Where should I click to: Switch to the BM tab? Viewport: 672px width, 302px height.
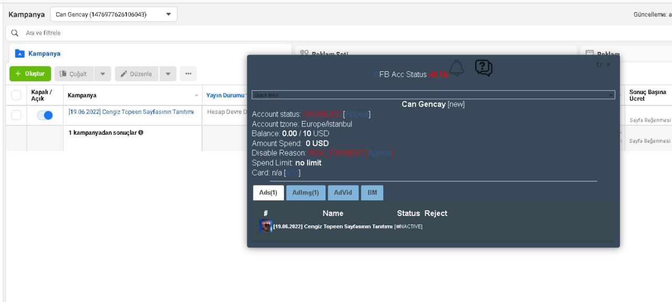[372, 192]
